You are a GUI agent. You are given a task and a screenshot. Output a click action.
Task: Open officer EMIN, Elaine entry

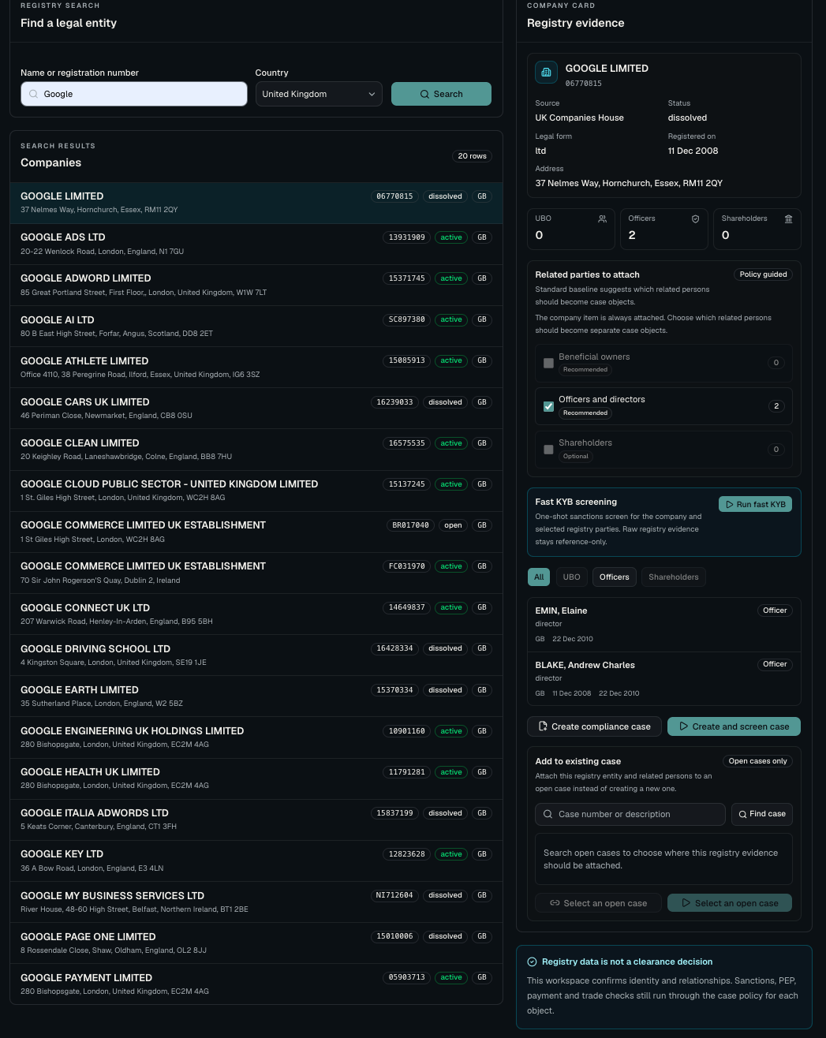coord(663,624)
